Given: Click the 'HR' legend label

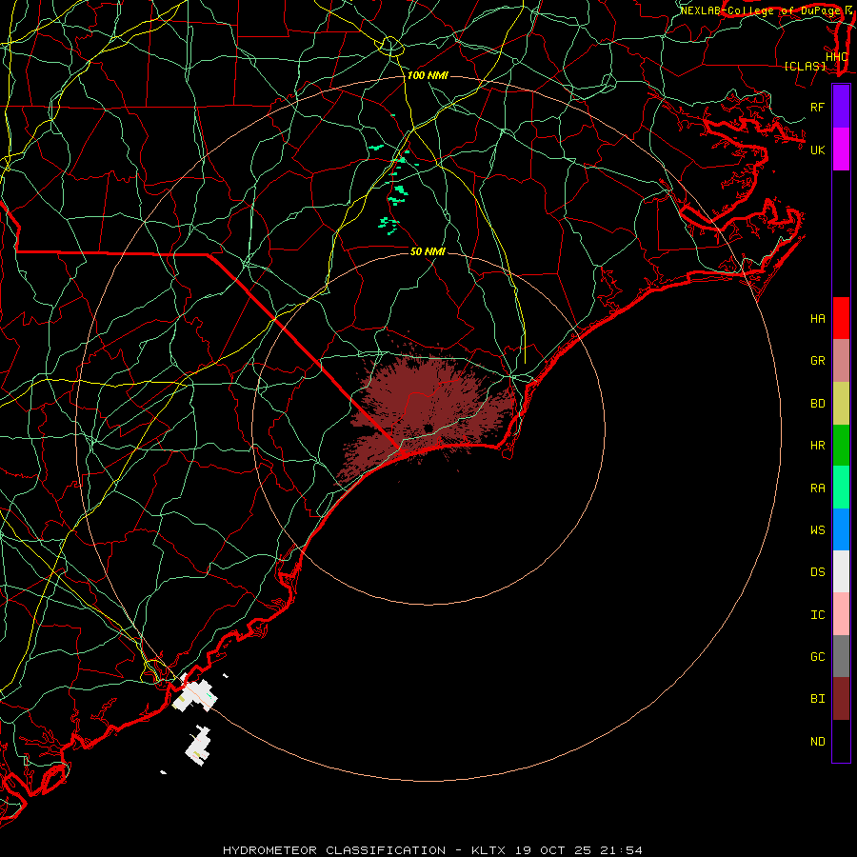Looking at the screenshot, I should [x=817, y=446].
